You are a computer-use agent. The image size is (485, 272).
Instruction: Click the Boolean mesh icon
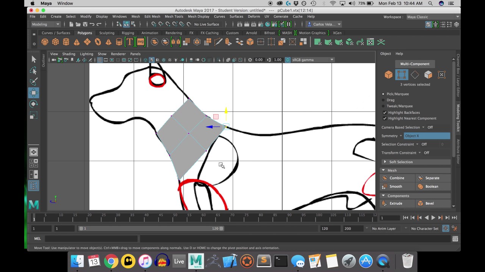(420, 187)
